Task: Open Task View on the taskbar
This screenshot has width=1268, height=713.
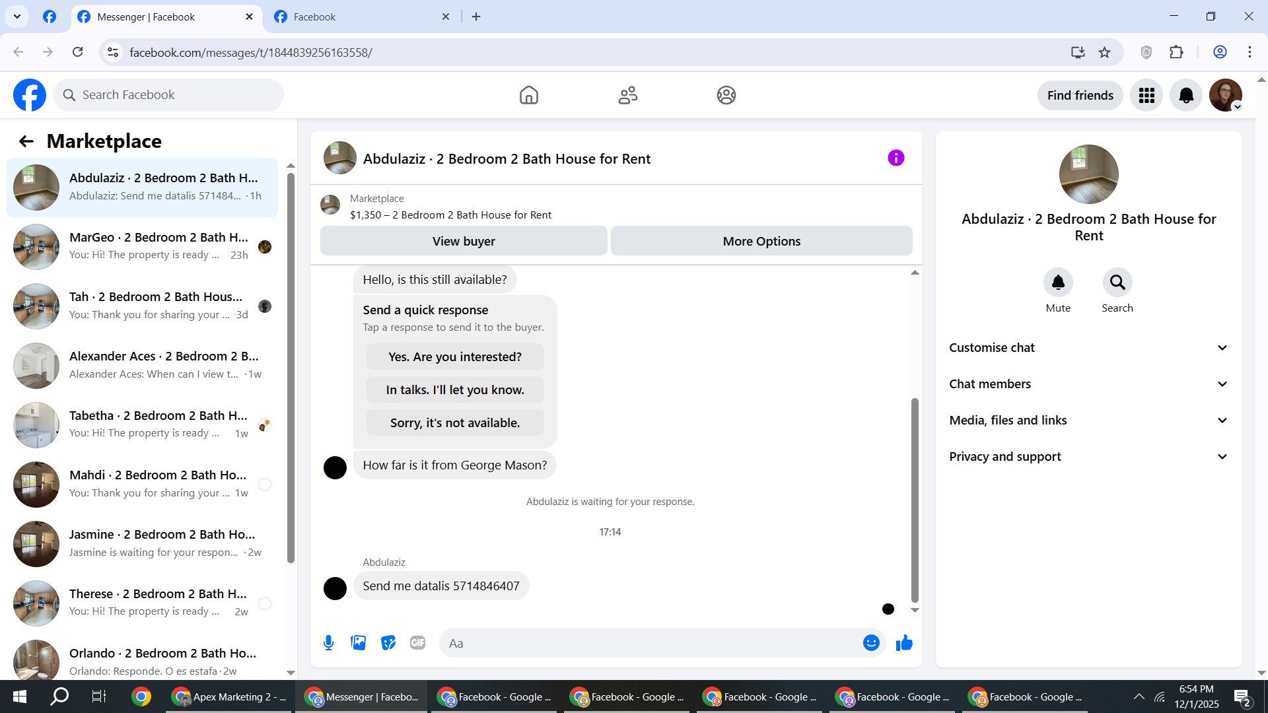Action: (98, 696)
